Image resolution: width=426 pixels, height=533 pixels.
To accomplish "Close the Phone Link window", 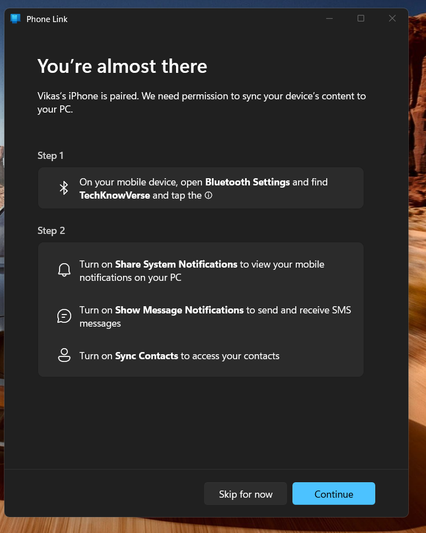I will click(x=392, y=18).
